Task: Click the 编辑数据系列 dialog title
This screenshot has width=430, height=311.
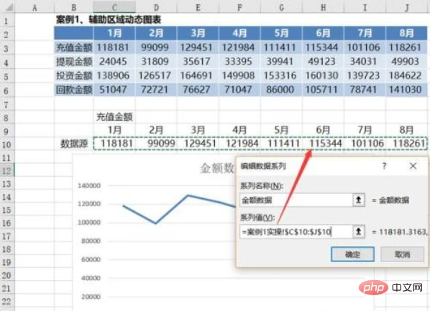Action: (263, 166)
